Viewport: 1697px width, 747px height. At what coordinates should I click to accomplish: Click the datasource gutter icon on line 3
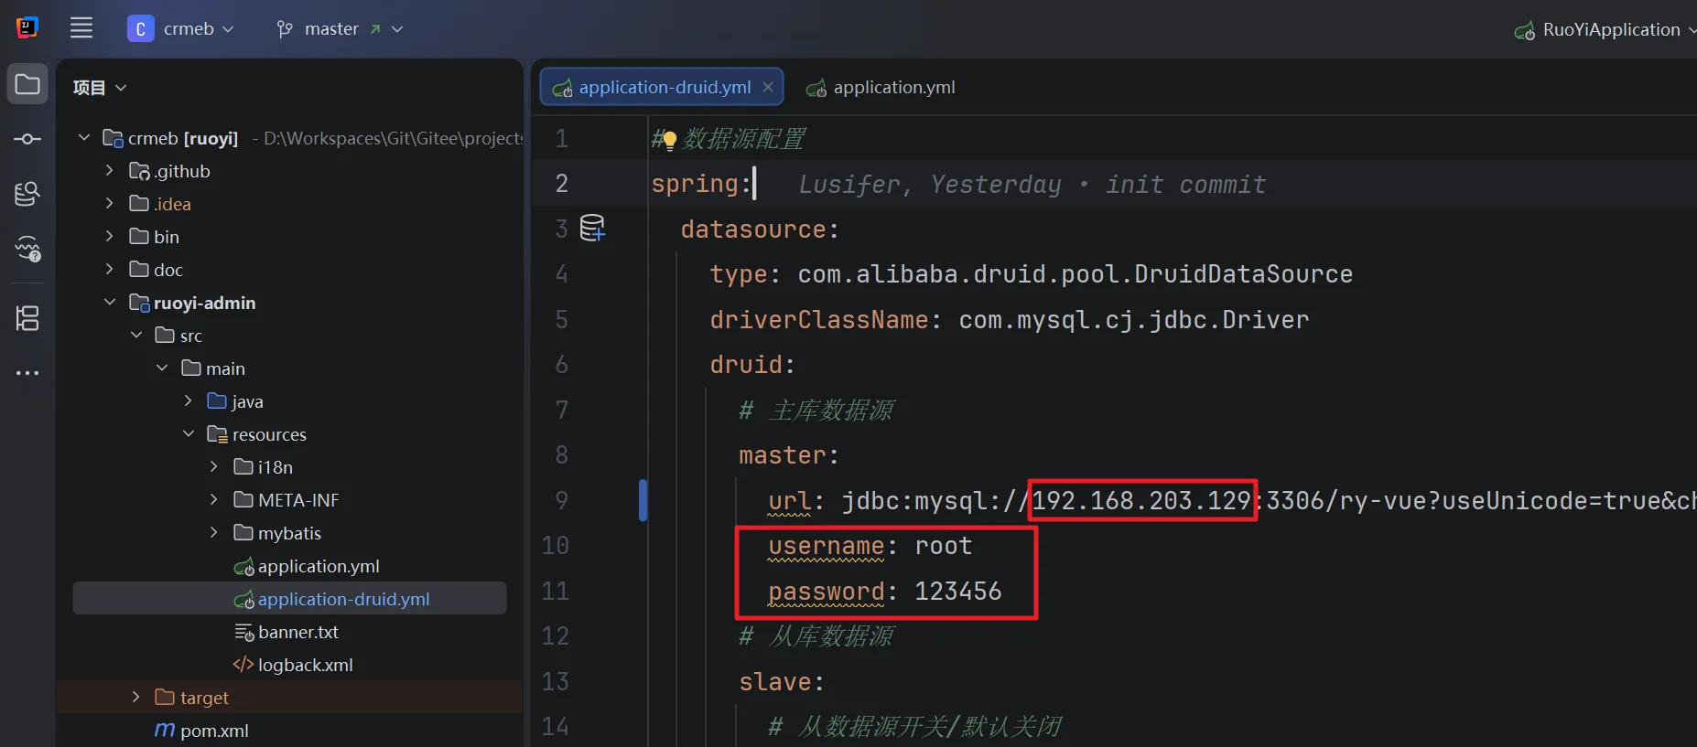point(593,228)
